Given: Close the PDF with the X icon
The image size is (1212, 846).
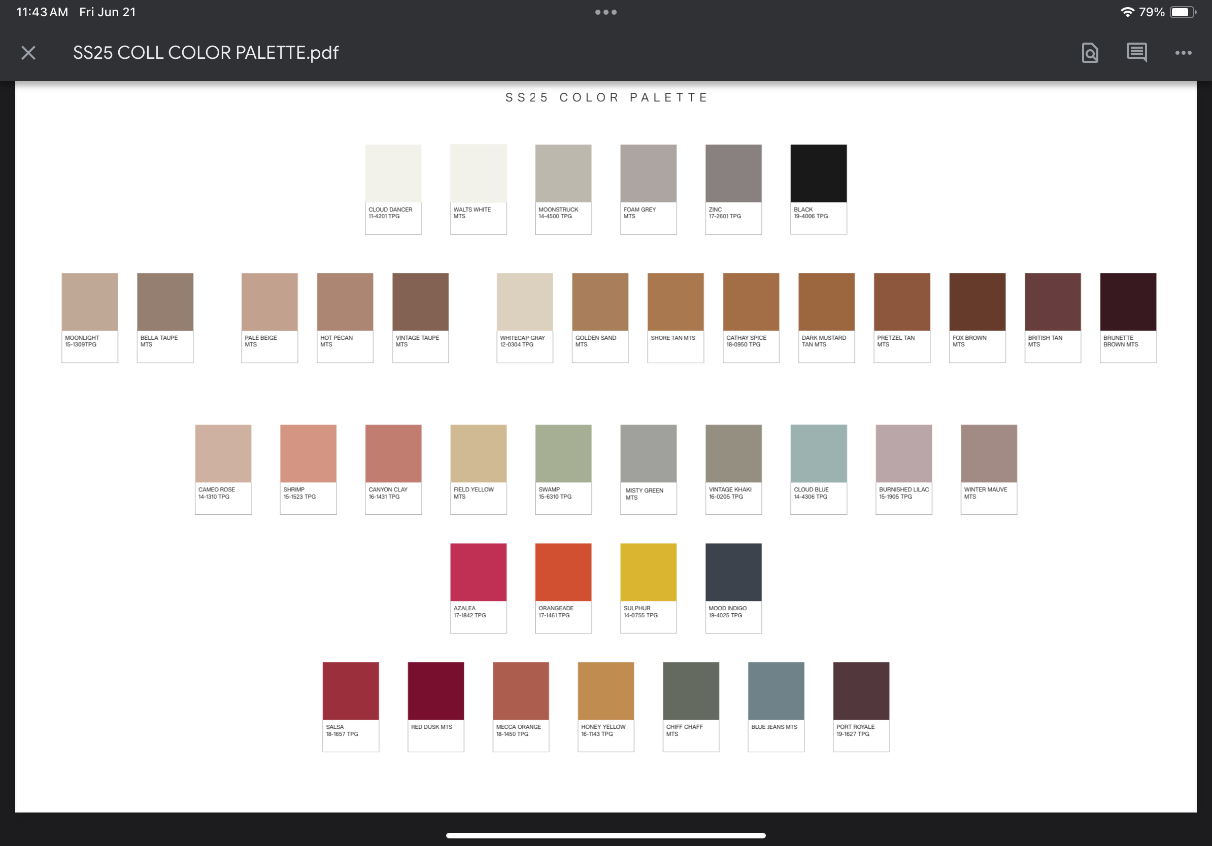Looking at the screenshot, I should [x=28, y=53].
